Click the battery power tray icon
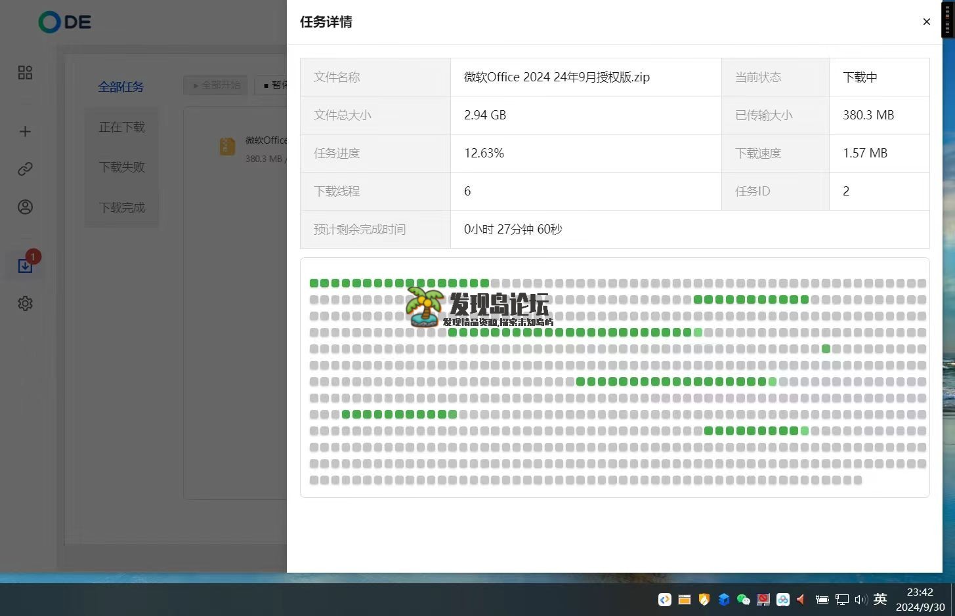The width and height of the screenshot is (955, 616). click(x=822, y=599)
